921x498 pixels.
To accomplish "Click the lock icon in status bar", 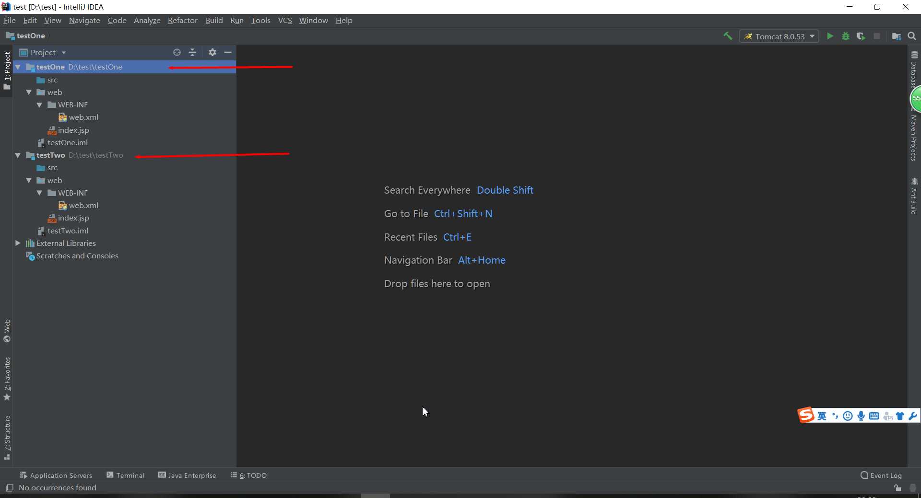I will 897,488.
